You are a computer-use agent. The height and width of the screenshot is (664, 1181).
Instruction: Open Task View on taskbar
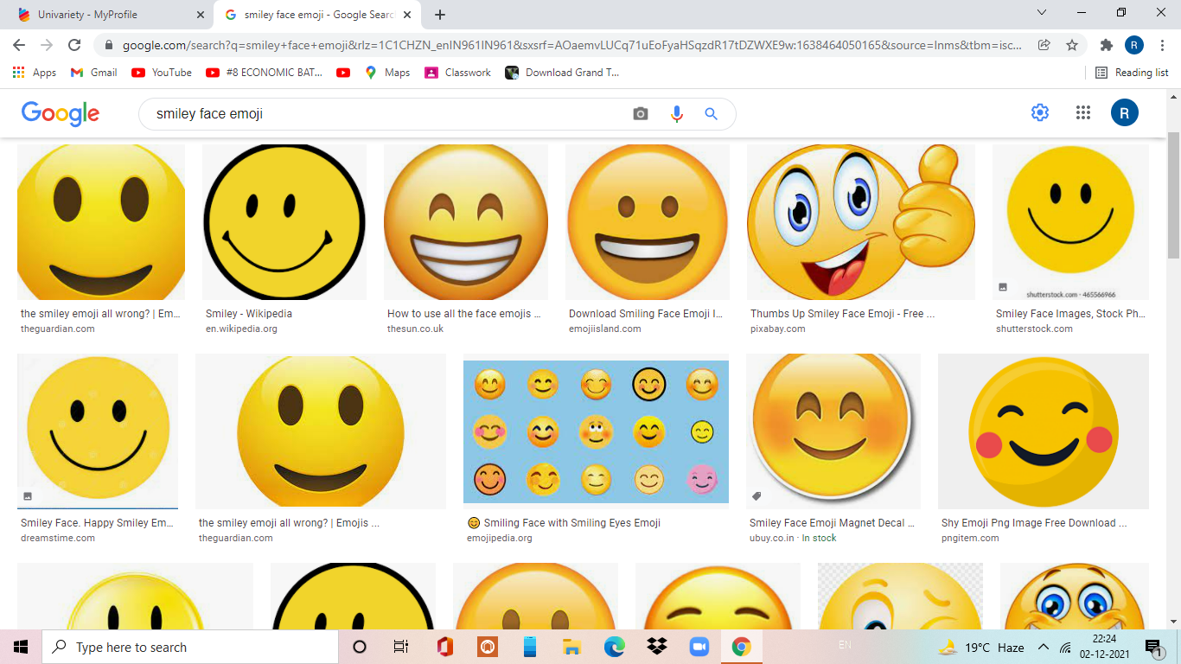pos(401,647)
